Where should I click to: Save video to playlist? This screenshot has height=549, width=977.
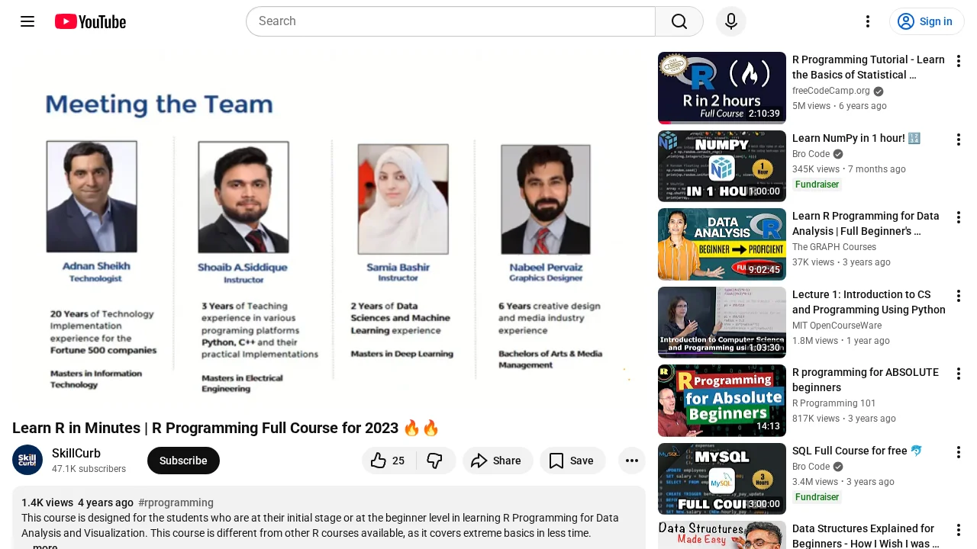572,461
